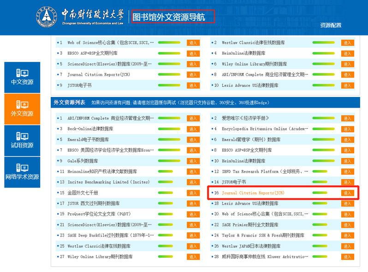Screen dimensions: 368x272
Task: Click 进入 button for Journal Citation Reports item 16
Action: [347, 193]
